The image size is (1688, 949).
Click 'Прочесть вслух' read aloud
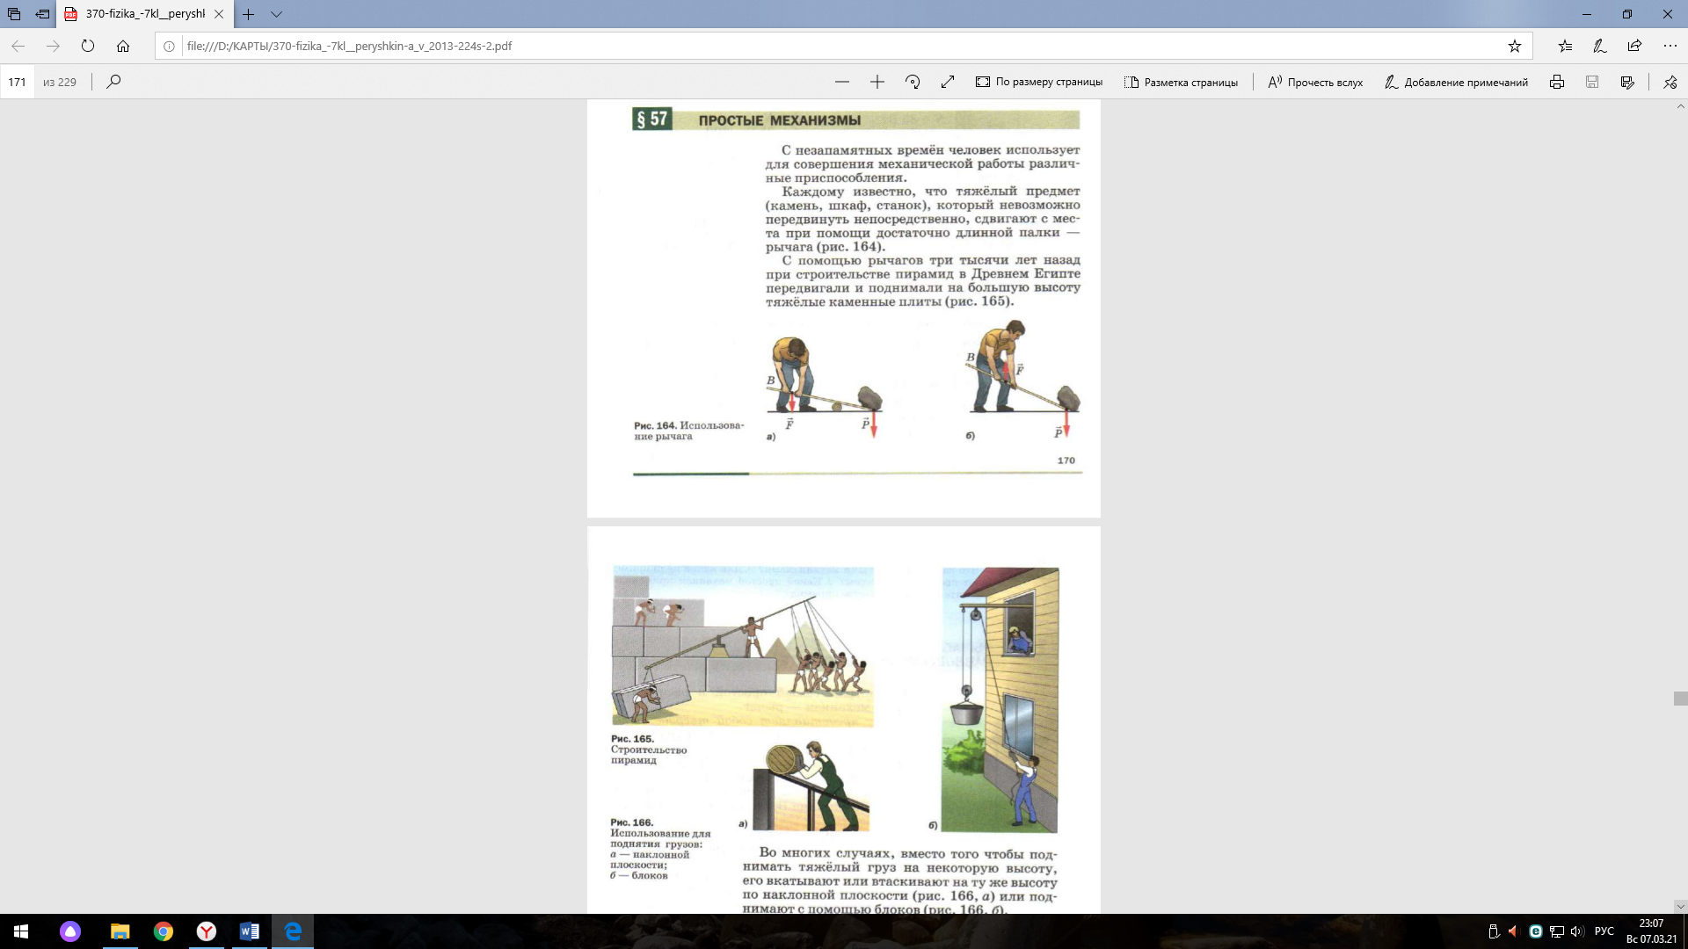click(x=1315, y=82)
